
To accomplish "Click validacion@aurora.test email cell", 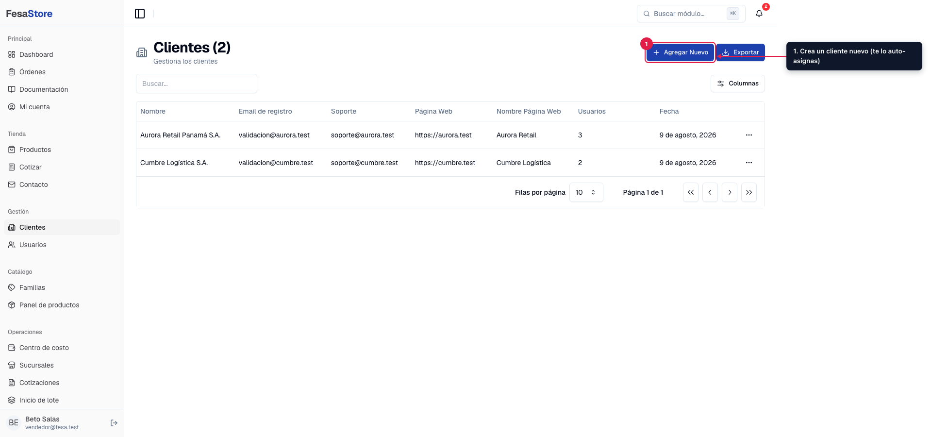I will pyautogui.click(x=274, y=135).
